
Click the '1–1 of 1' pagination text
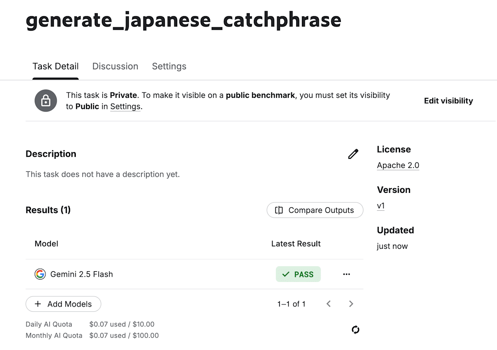[292, 304]
